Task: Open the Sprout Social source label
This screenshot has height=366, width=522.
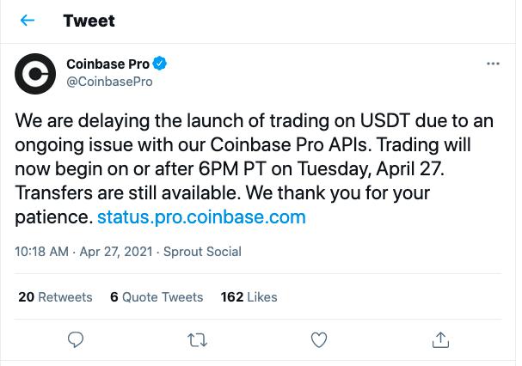Action: coord(204,252)
